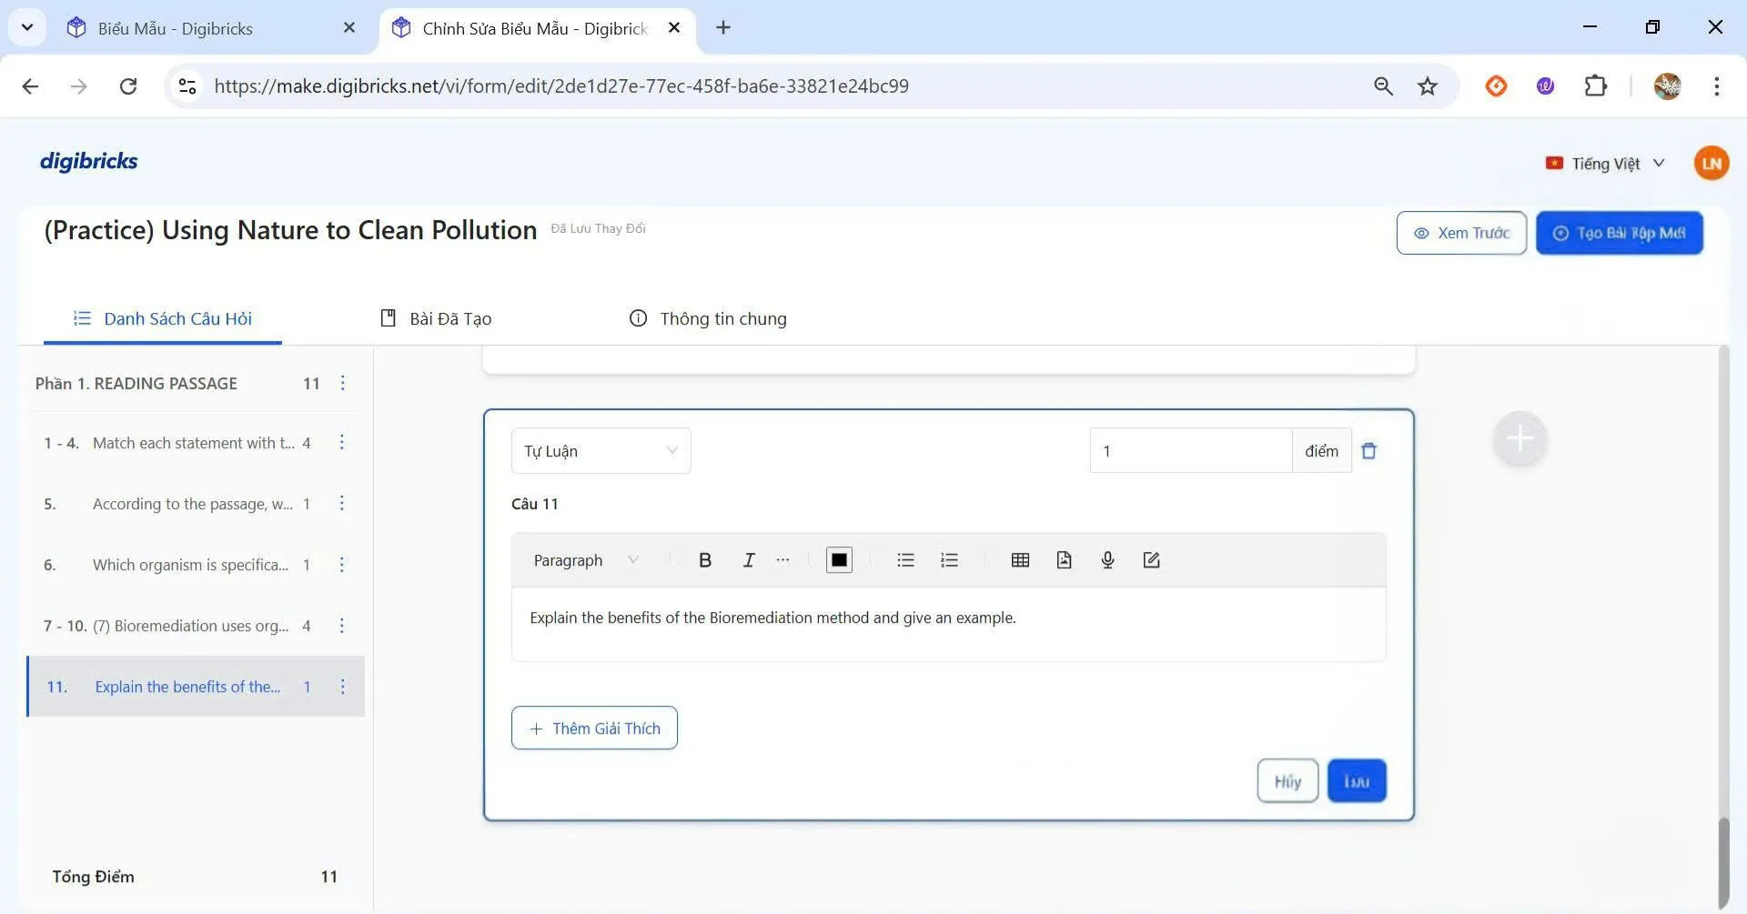Click the Thêm Giải Thích button
This screenshot has width=1747, height=914.
pos(594,728)
